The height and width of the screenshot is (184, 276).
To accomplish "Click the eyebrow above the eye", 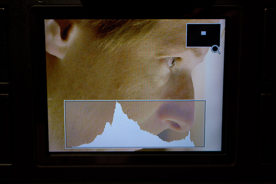I will click(176, 53).
